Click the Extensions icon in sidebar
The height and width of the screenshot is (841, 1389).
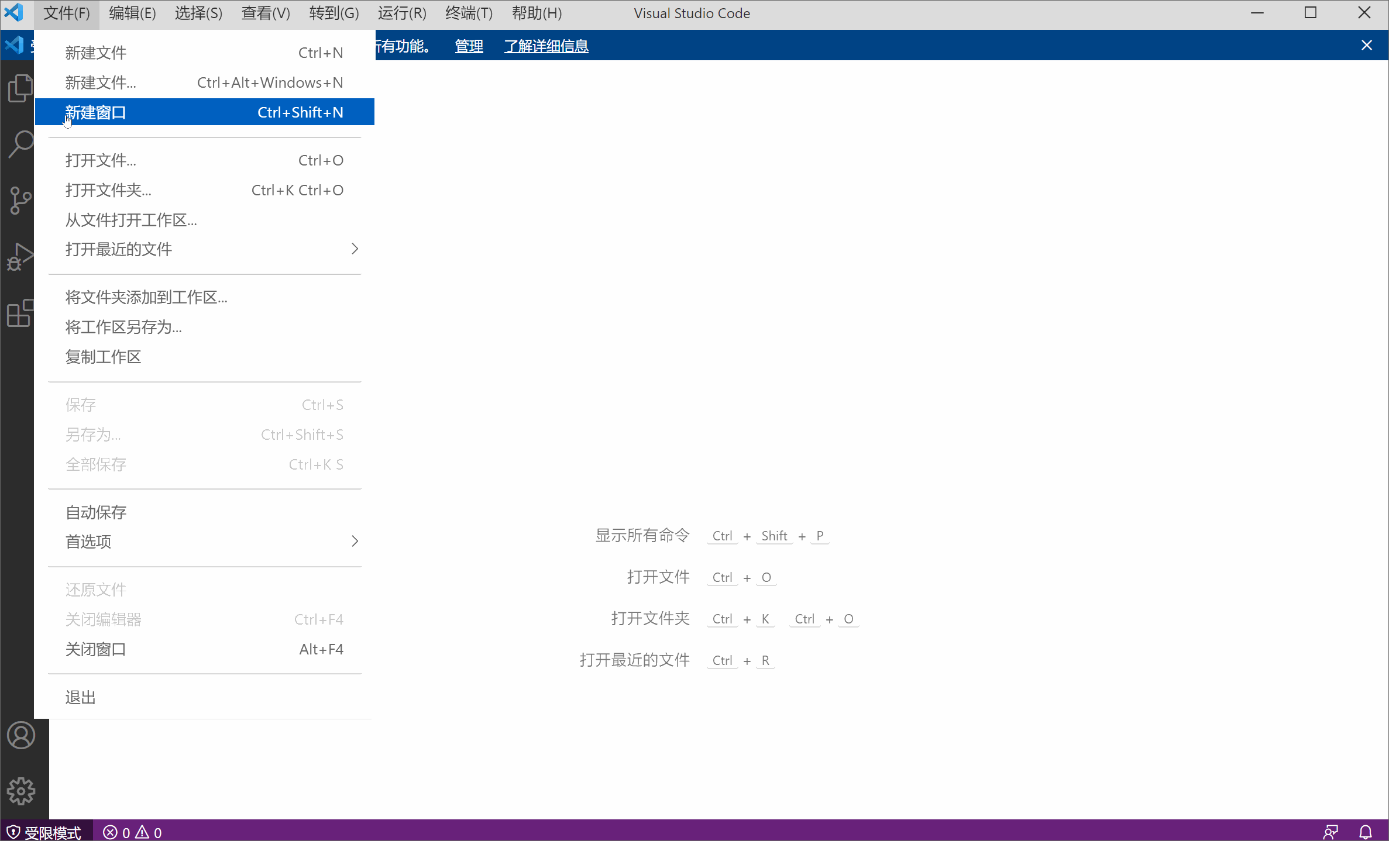point(22,315)
